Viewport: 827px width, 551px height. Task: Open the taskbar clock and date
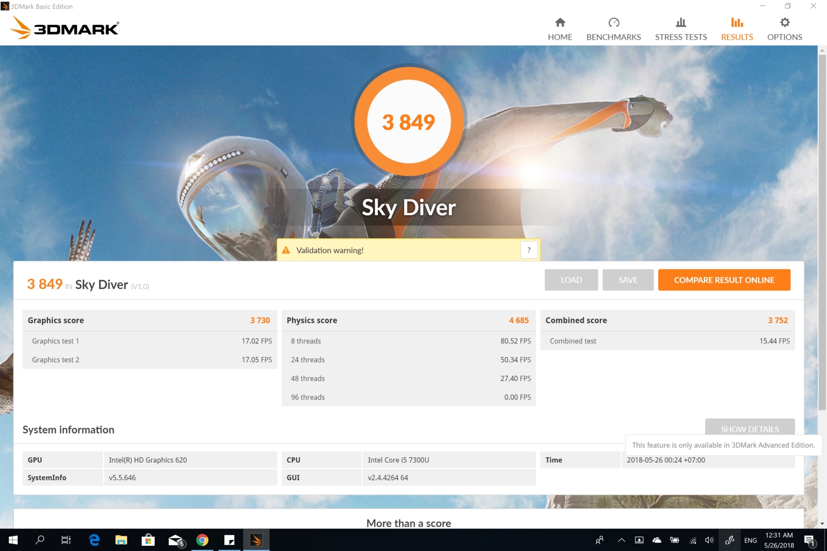779,540
